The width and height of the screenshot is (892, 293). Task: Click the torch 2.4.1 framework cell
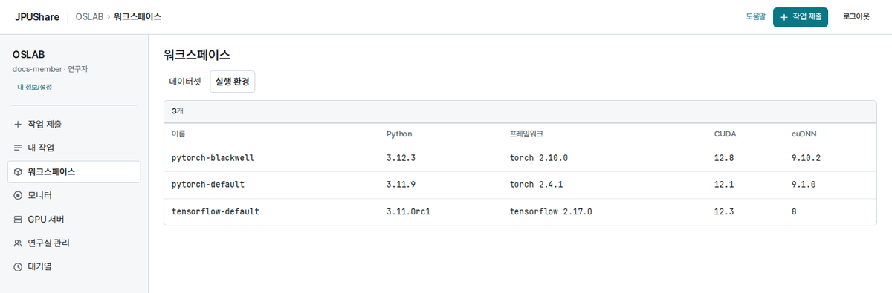(537, 184)
